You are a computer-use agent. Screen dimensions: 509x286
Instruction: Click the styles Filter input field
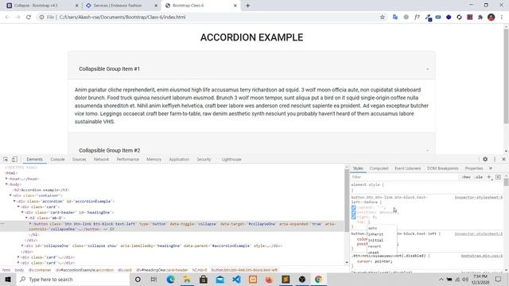[404, 177]
